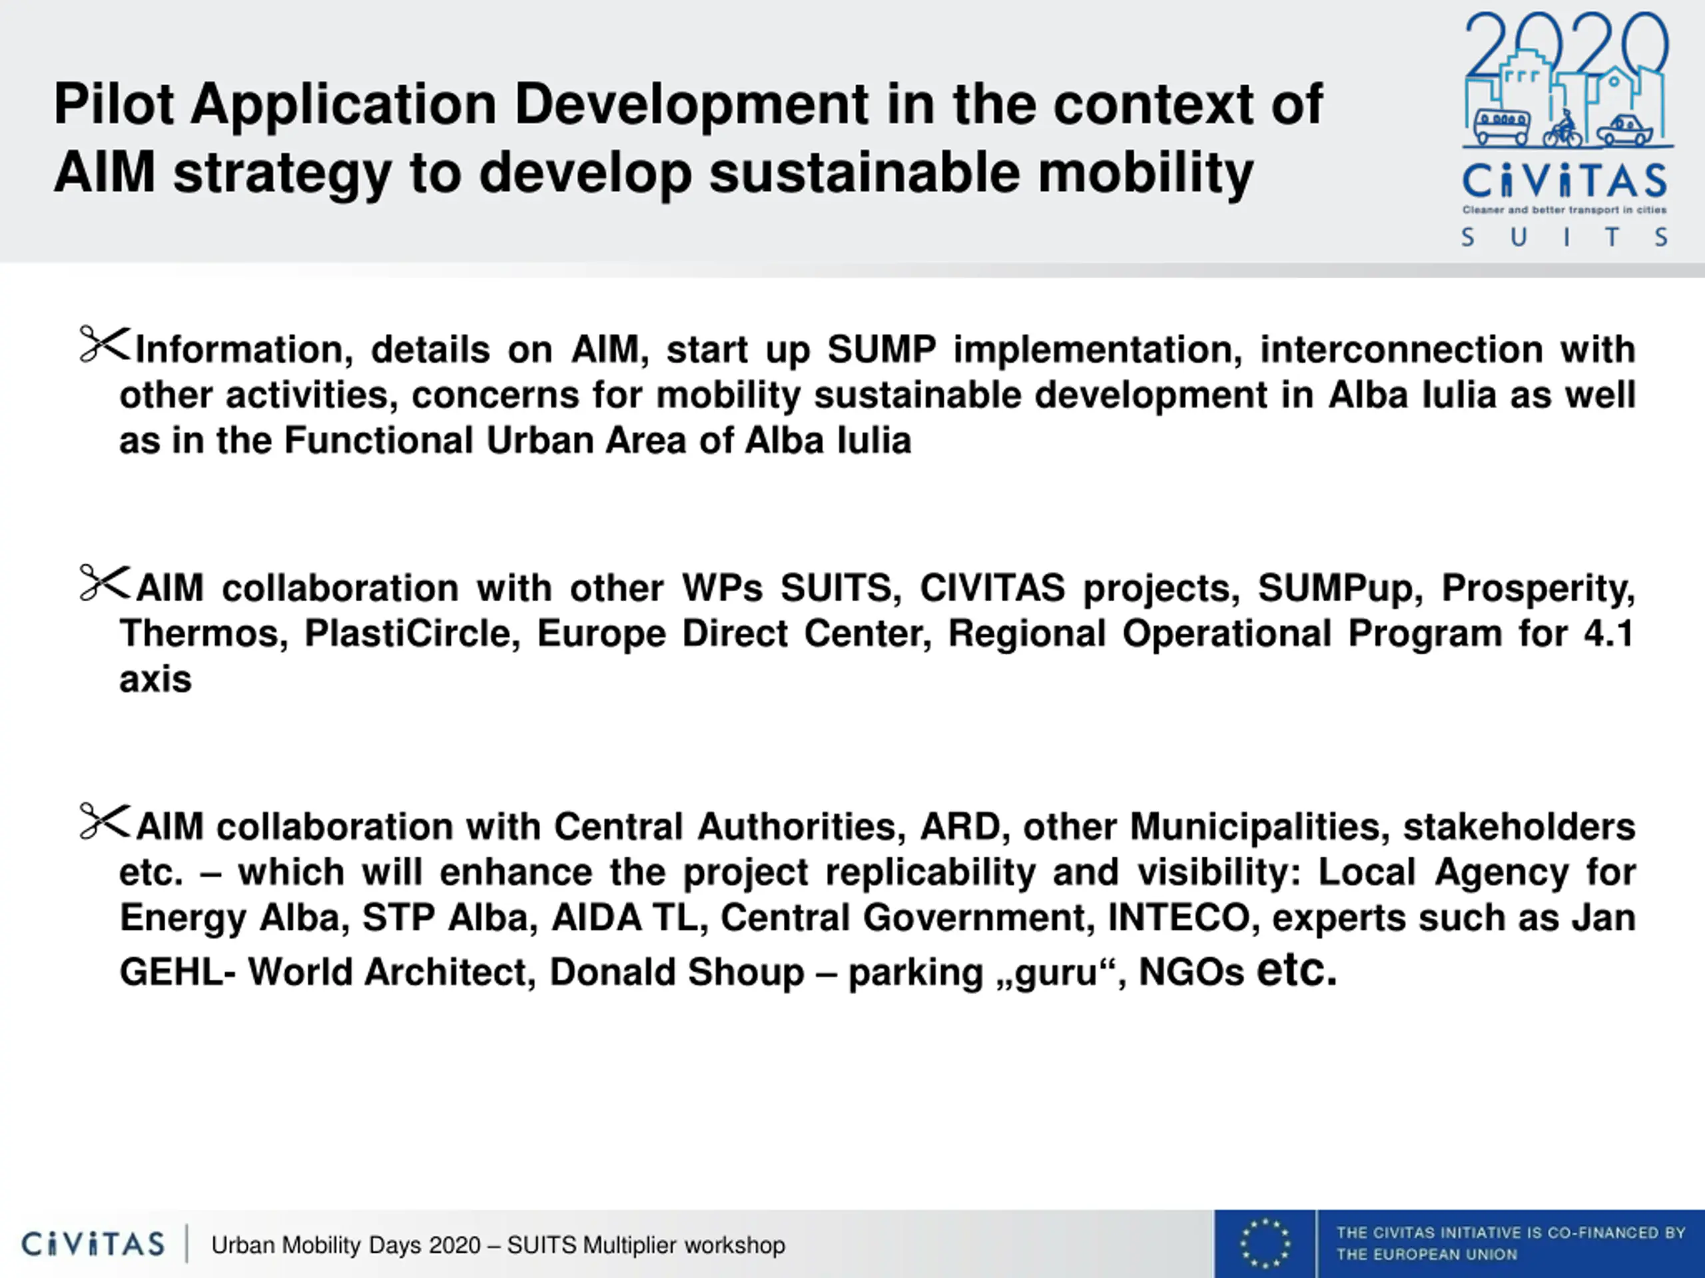Click the word 'axis'

[x=156, y=680]
